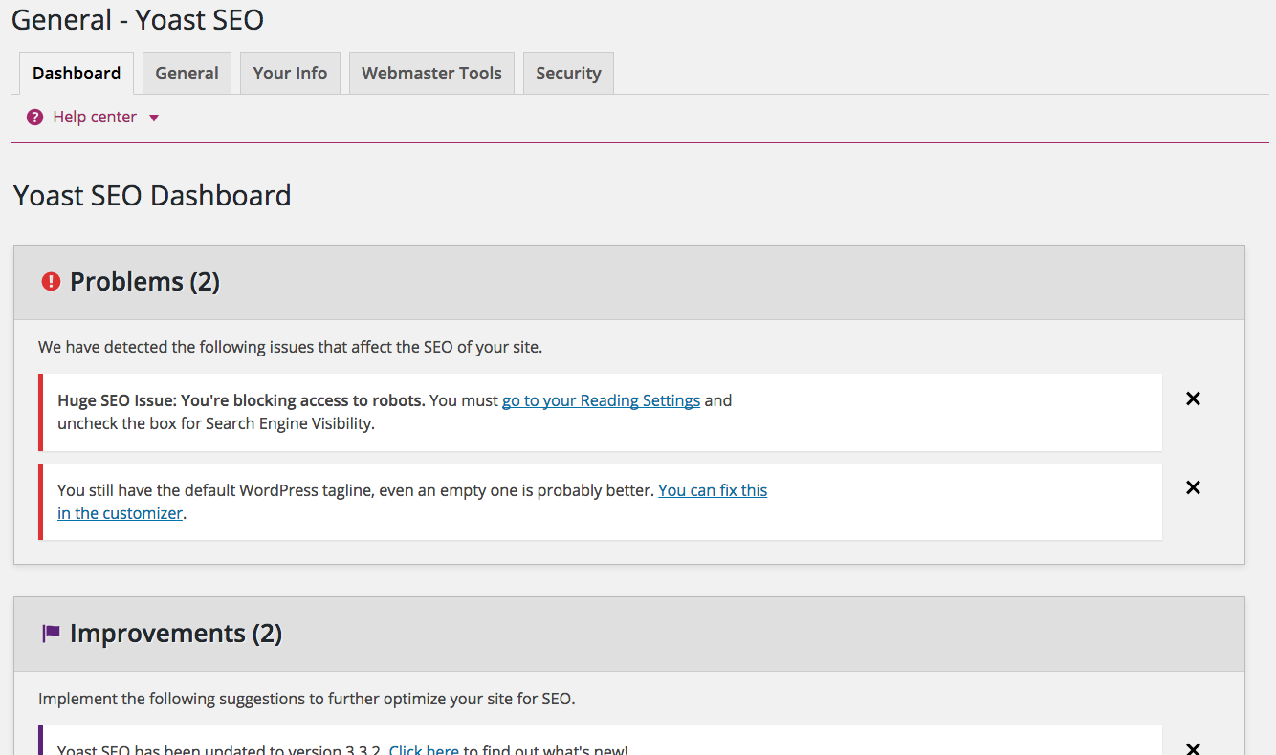Follow the 'go to your Reading Settings' link

tap(601, 400)
